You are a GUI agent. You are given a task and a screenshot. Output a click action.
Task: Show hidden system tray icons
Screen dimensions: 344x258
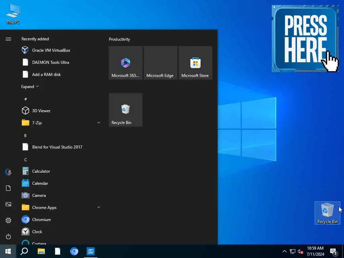coord(284,251)
